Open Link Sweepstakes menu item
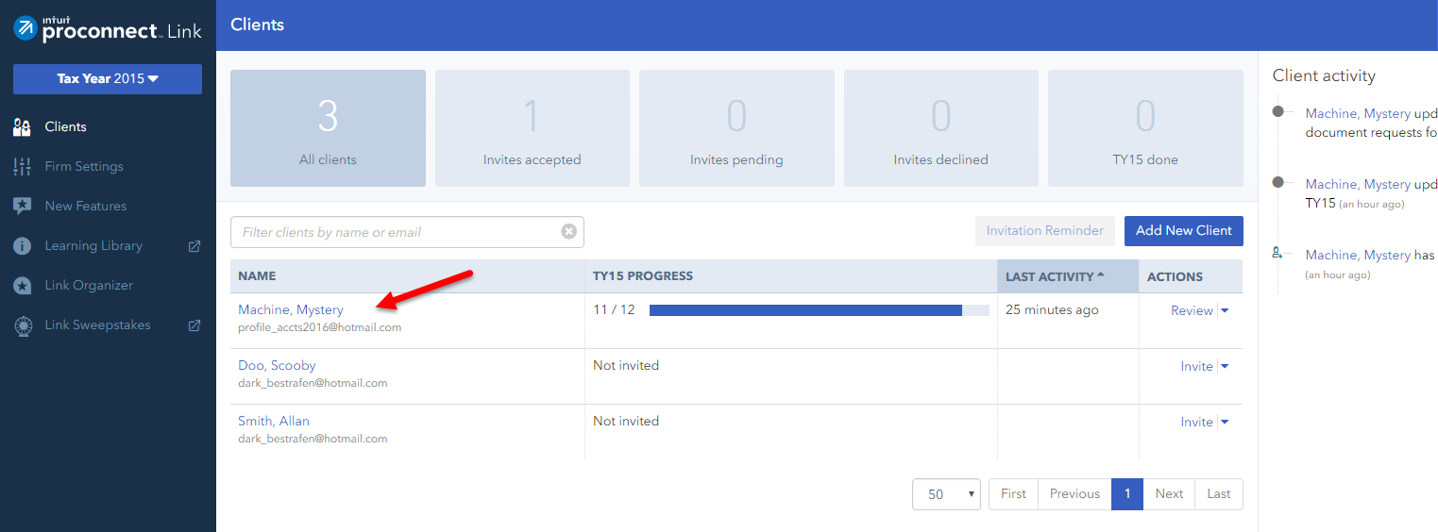The height and width of the screenshot is (532, 1438). tap(97, 325)
